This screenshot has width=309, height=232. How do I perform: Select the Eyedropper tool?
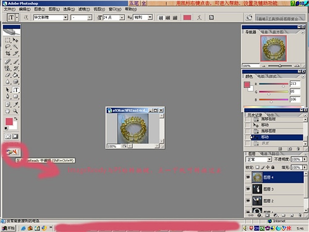[x=15, y=105]
